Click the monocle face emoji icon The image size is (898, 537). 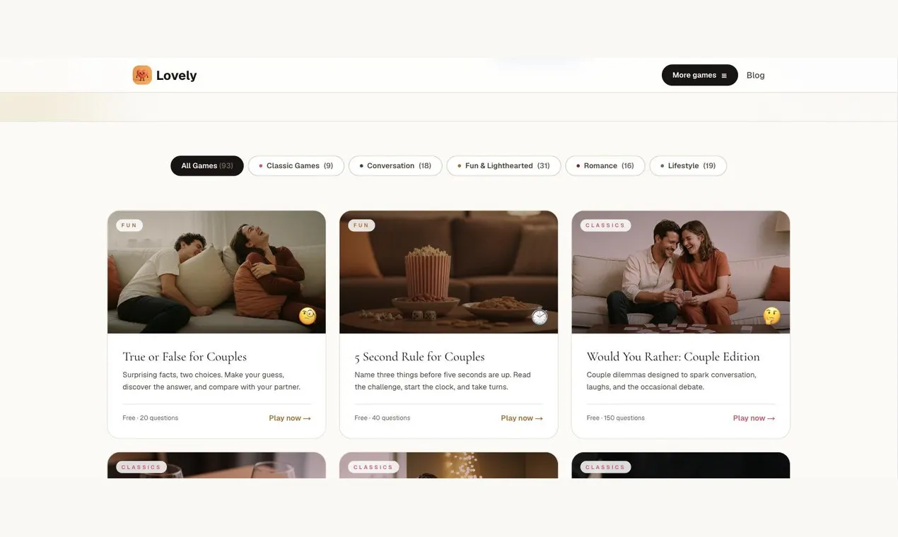[308, 316]
